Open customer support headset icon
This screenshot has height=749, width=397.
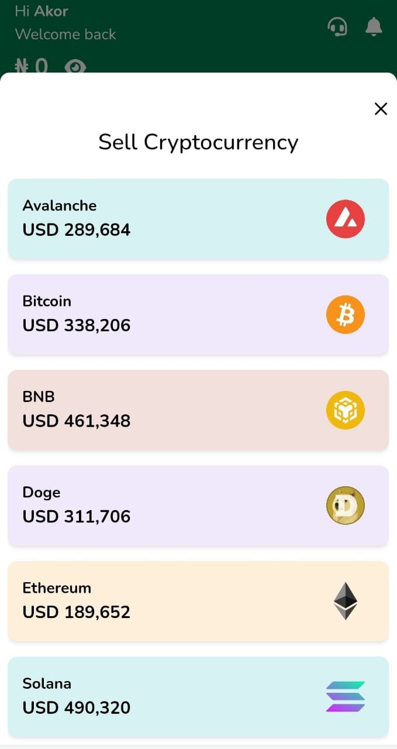pos(337,26)
